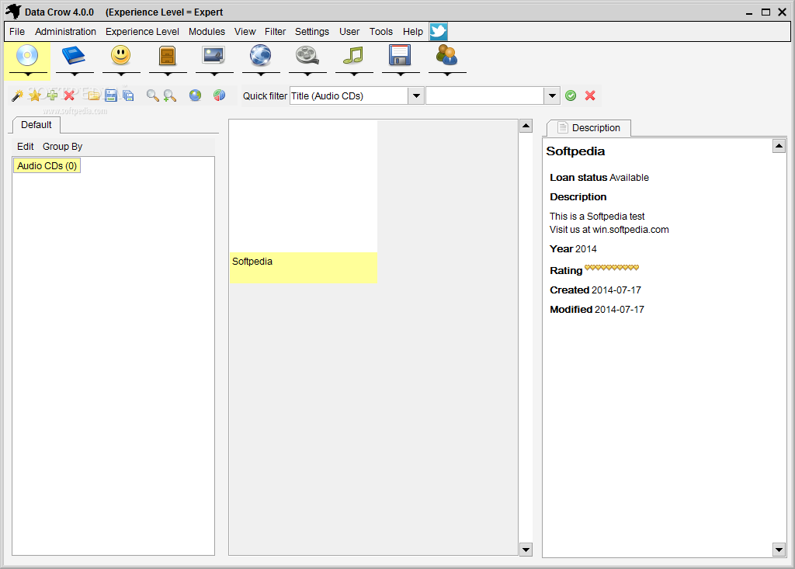Click Created 2014-07-17 text
795x569 pixels.
(595, 290)
